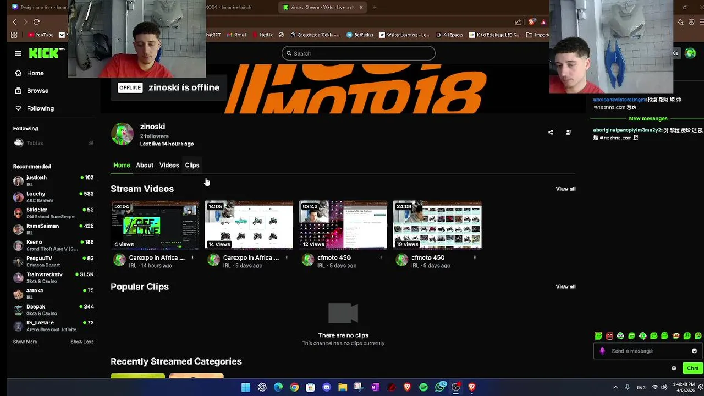The height and width of the screenshot is (396, 704).
Task: Expand recommended list with Show More
Action: pos(25,342)
